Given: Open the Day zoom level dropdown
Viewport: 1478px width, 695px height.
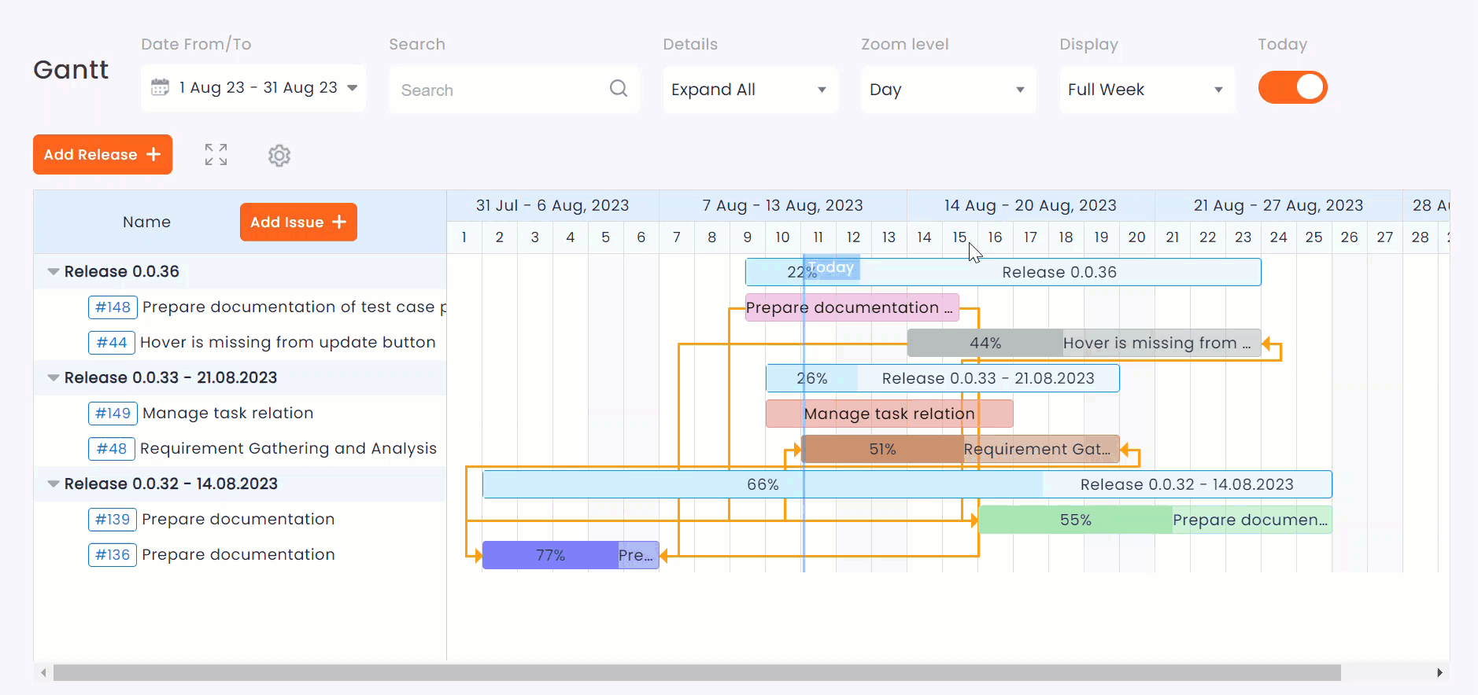Looking at the screenshot, I should pos(948,90).
